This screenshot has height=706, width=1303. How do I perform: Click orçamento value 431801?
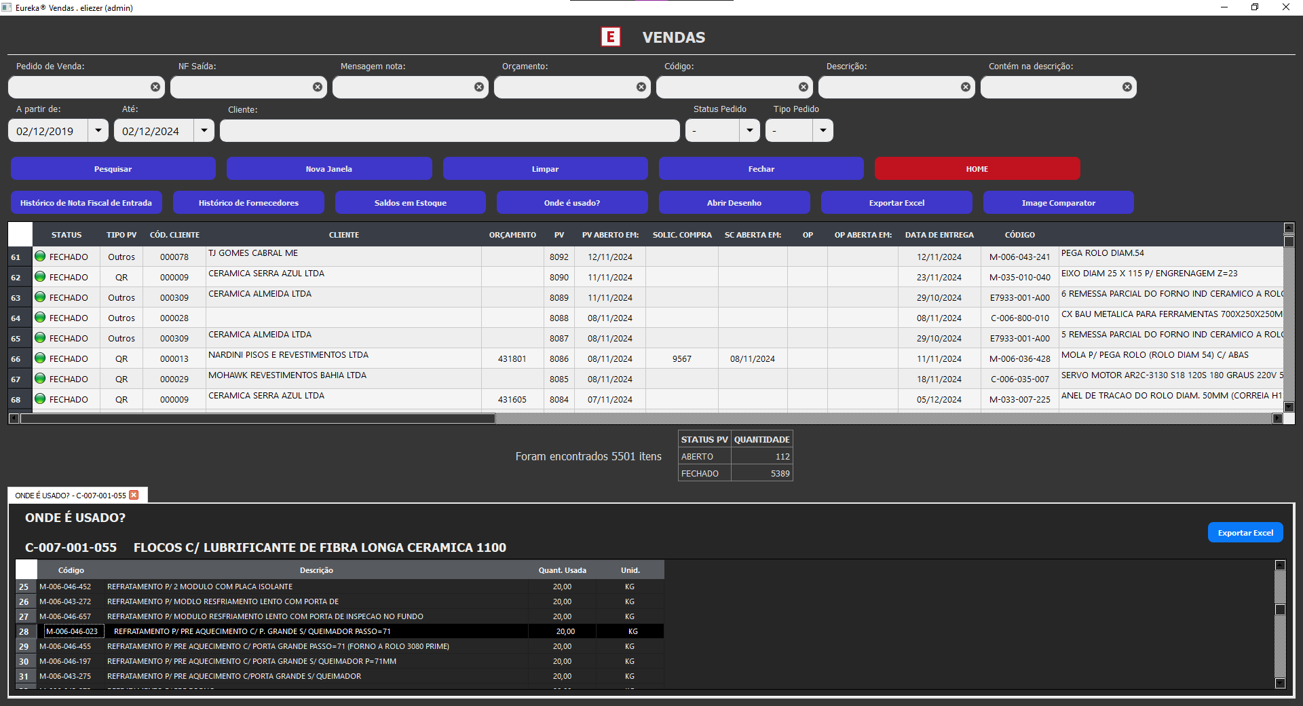(512, 358)
